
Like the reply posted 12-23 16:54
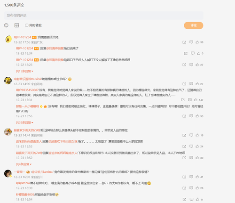[197, 199]
